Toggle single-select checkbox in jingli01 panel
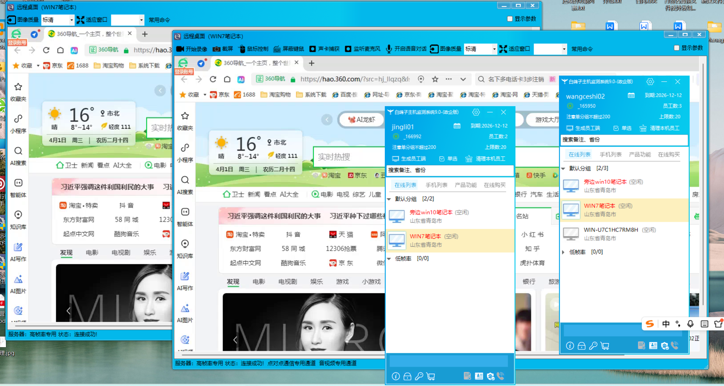This screenshot has width=724, height=386. pyautogui.click(x=442, y=159)
